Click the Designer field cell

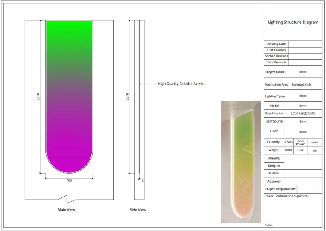(303, 165)
